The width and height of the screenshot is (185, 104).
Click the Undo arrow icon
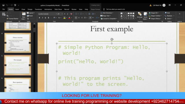point(7,5)
